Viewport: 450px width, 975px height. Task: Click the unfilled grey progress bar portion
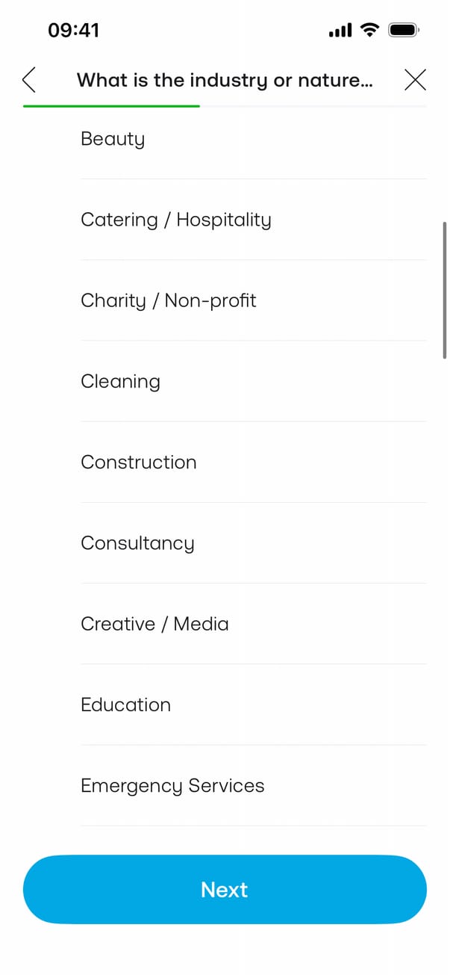(x=313, y=106)
